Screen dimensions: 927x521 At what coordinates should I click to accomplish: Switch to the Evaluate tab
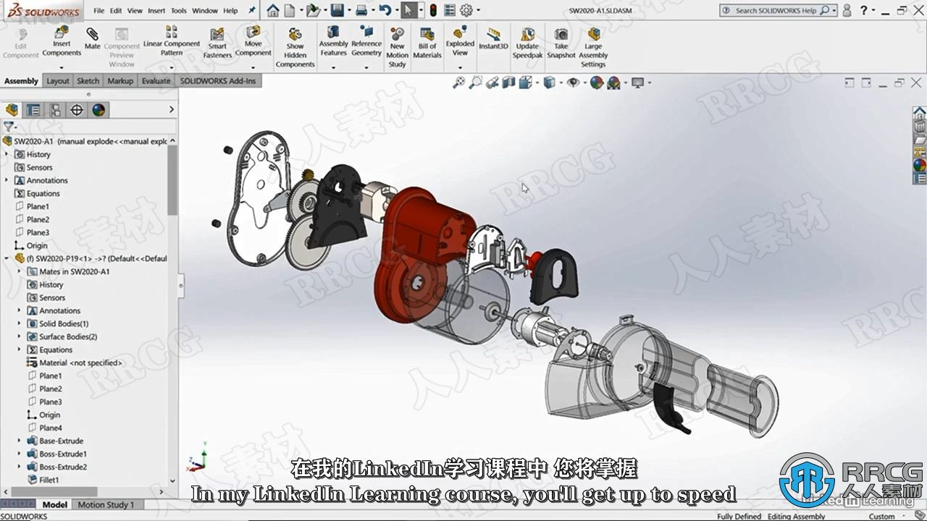156,81
